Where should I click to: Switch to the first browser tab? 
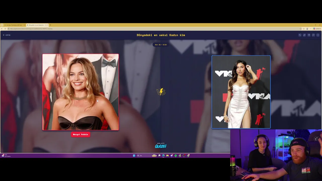pyautogui.click(x=14, y=25)
